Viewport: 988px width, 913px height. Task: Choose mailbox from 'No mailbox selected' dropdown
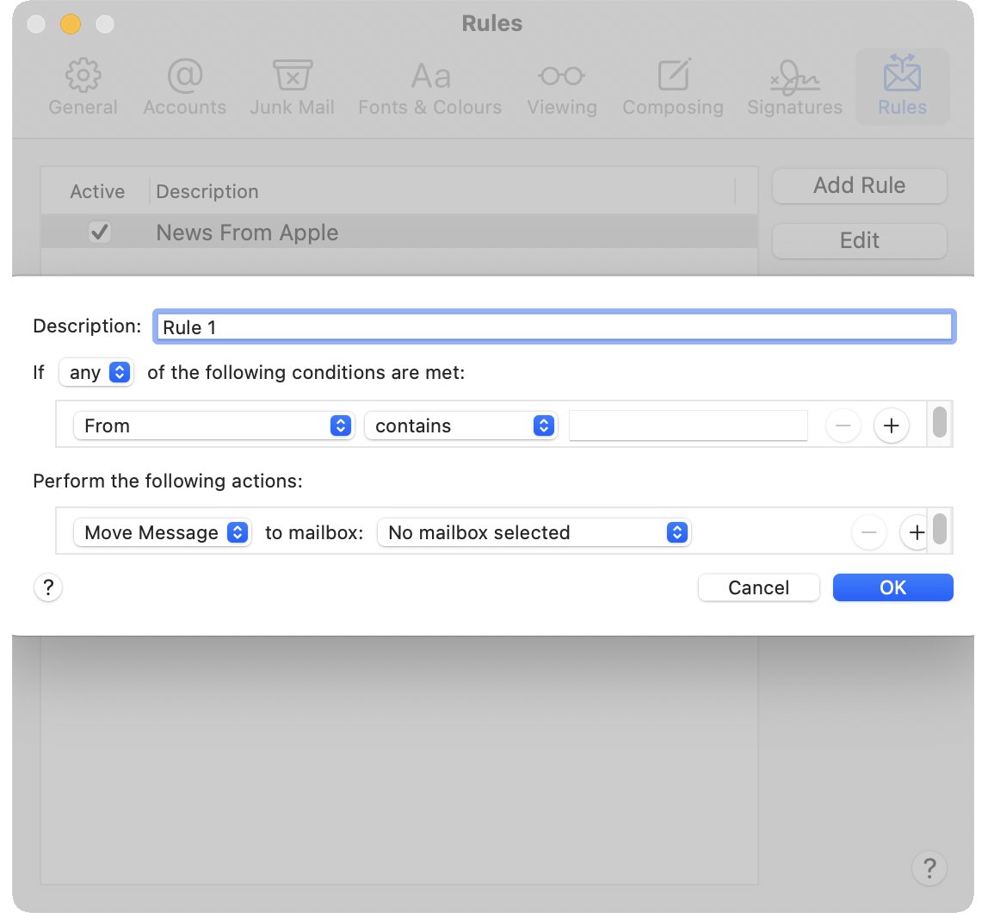pos(534,533)
